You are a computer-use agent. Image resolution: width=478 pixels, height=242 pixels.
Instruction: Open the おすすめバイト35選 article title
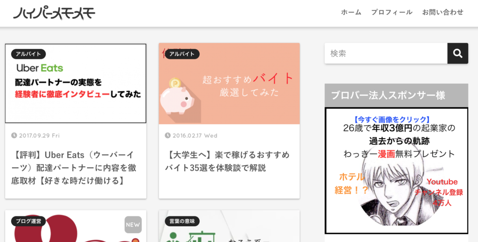227,161
